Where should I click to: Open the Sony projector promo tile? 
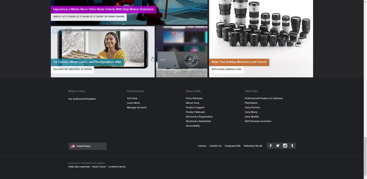click(x=181, y=52)
